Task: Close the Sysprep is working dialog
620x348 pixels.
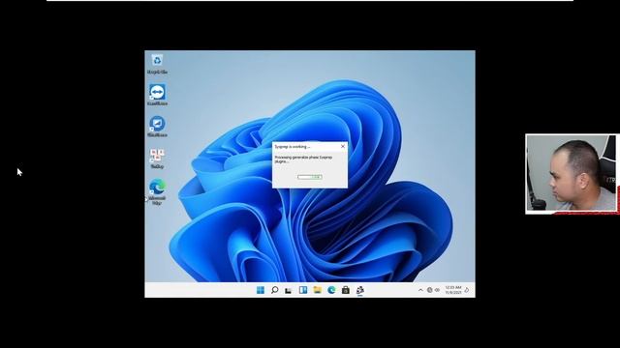Action: coord(343,146)
